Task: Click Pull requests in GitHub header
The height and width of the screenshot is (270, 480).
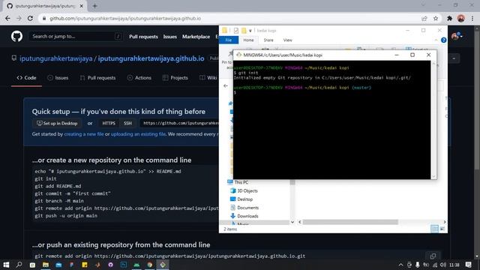Action: click(x=143, y=37)
